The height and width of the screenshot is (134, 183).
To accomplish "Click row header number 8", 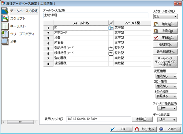I will pos(48,64).
